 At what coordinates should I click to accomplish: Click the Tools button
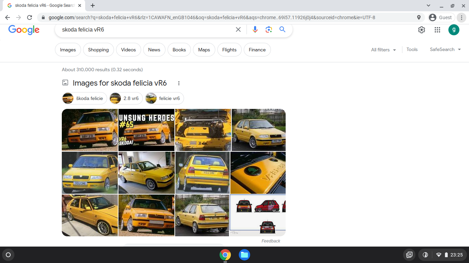pos(412,49)
